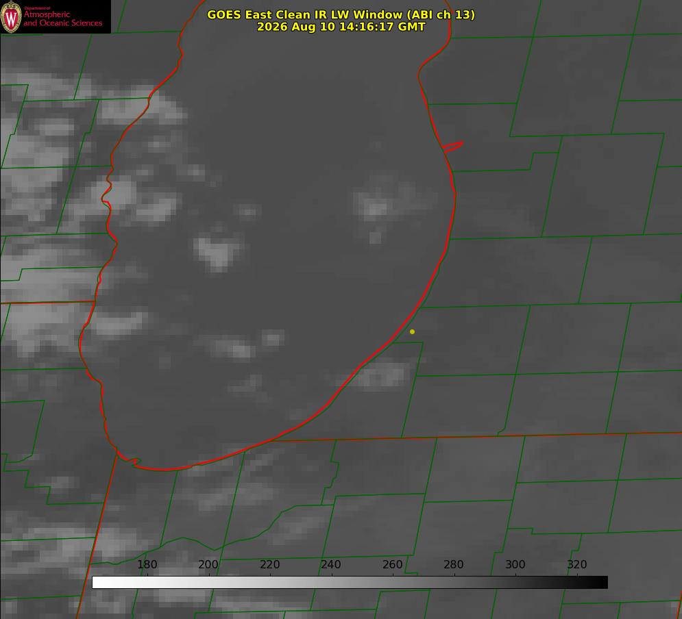
Task: Choose the 320 colorbar label
Action: click(577, 564)
